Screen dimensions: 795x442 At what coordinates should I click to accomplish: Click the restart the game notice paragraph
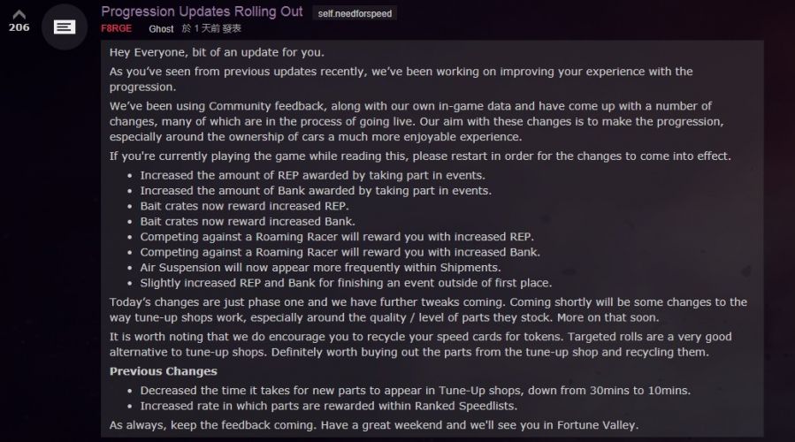tap(420, 156)
